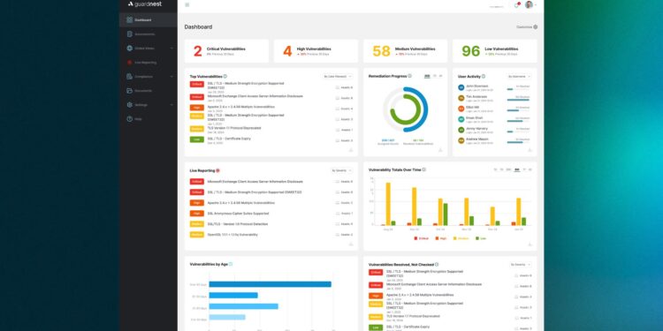This screenshot has width=663, height=331.
Task: Click Tim Anderson's activity progress bar
Action: coord(518,100)
